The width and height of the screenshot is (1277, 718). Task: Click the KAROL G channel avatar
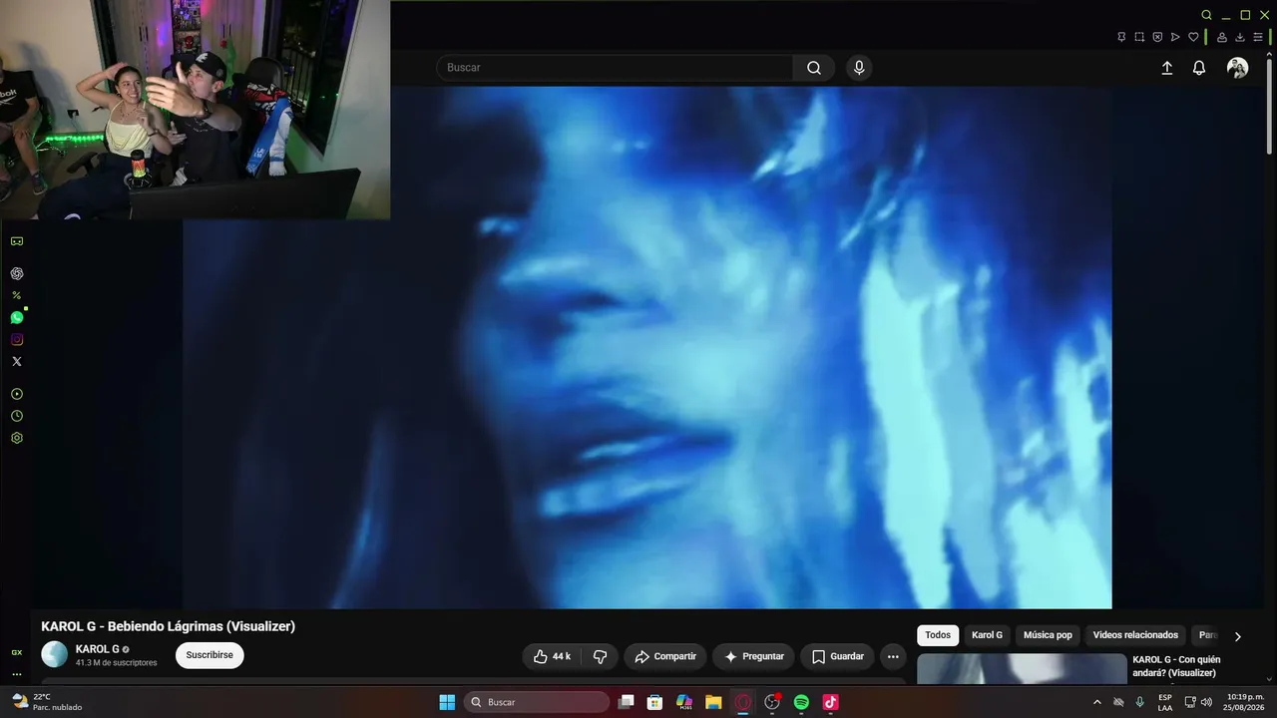[x=54, y=654]
